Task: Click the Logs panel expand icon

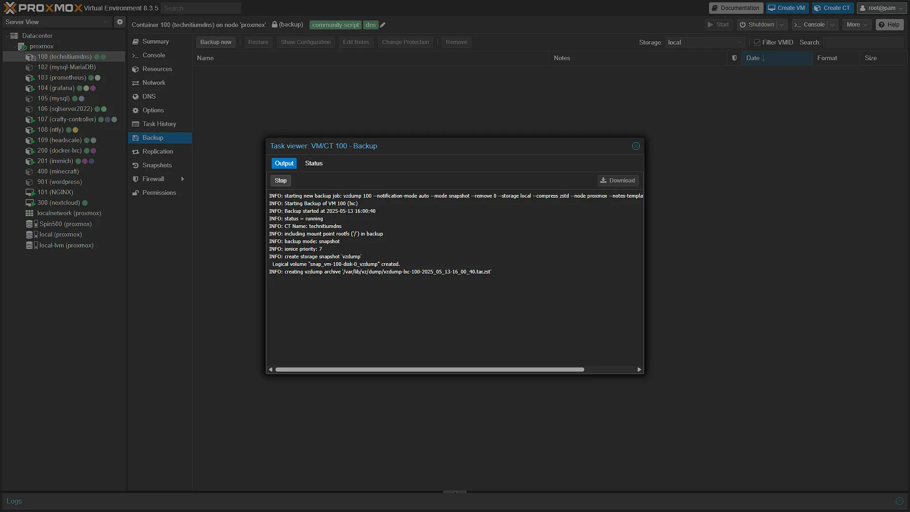Action: click(899, 501)
